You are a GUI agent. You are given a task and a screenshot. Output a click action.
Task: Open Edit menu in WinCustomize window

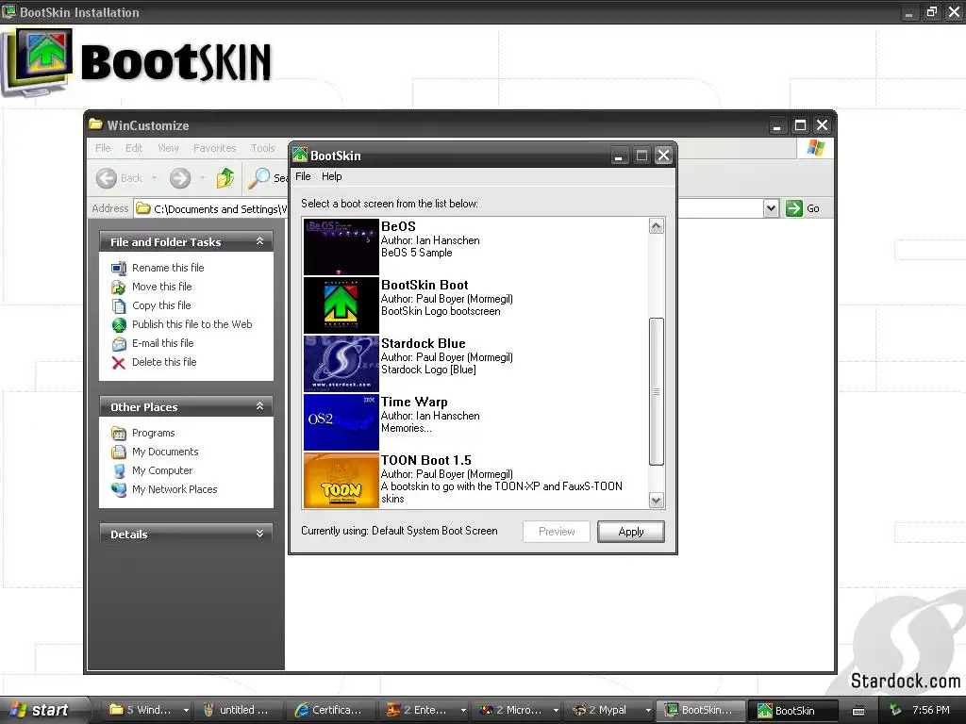point(134,148)
